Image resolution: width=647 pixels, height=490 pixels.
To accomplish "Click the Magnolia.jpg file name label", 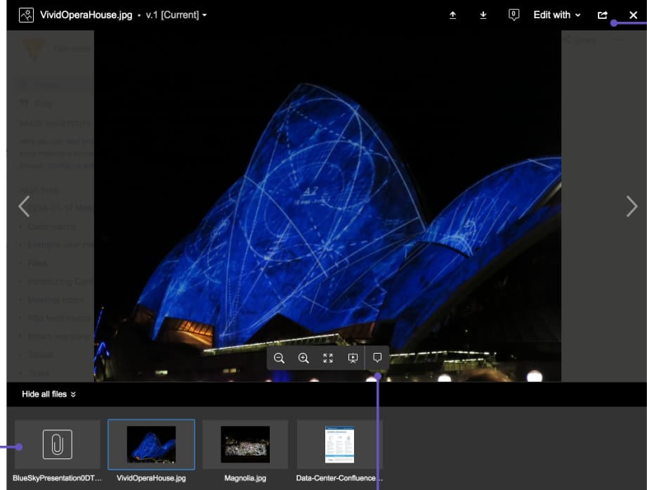I will tap(245, 478).
